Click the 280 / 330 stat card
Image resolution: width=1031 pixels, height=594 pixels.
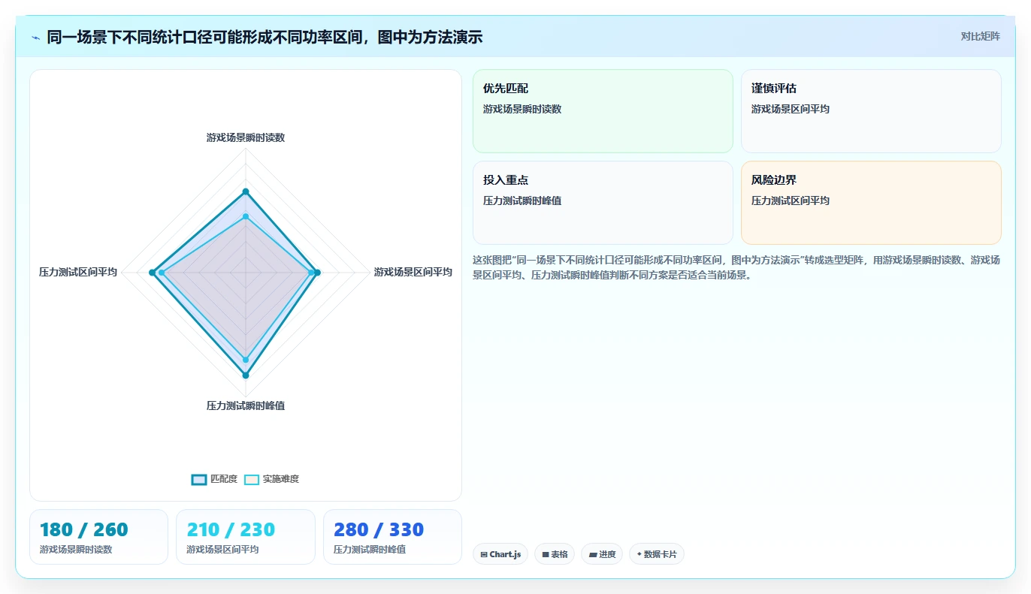coord(392,537)
